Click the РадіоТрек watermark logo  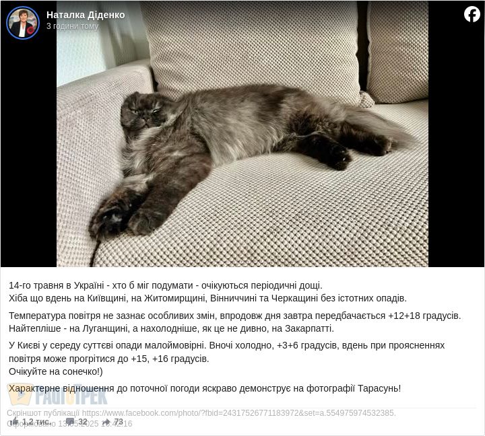58,394
